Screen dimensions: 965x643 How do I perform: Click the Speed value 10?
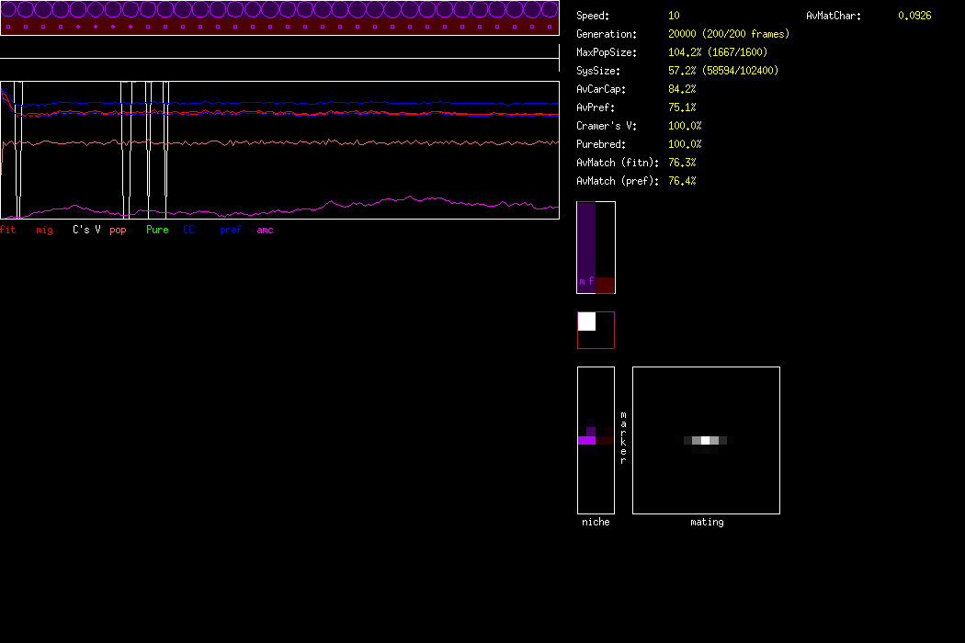tap(674, 16)
